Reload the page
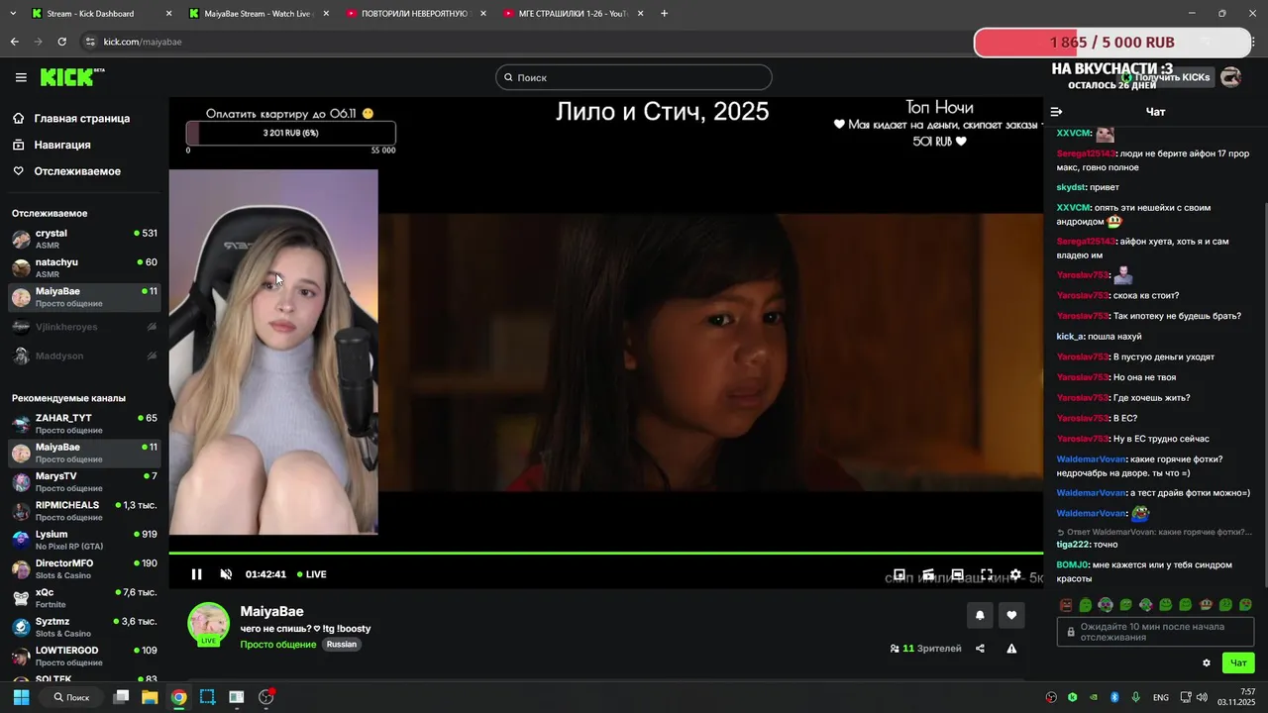1268x713 pixels. (61, 42)
